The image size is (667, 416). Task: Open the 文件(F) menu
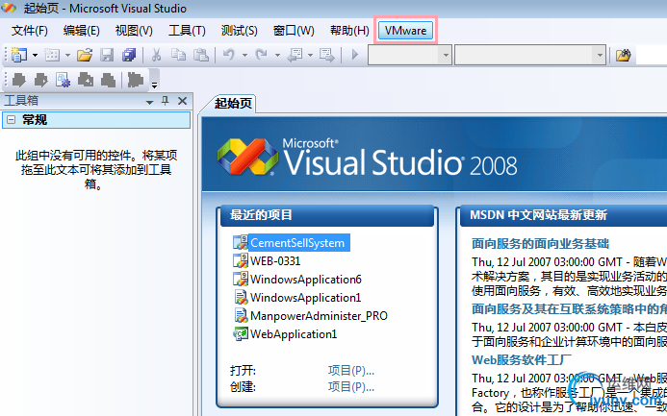[29, 31]
